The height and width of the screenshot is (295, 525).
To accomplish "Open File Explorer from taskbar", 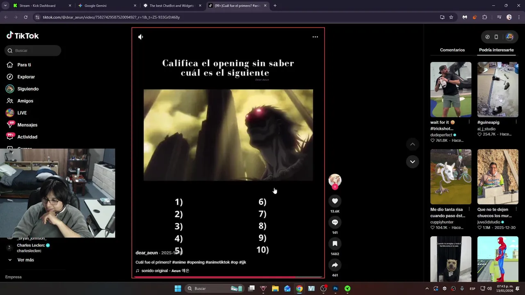I will point(275,288).
